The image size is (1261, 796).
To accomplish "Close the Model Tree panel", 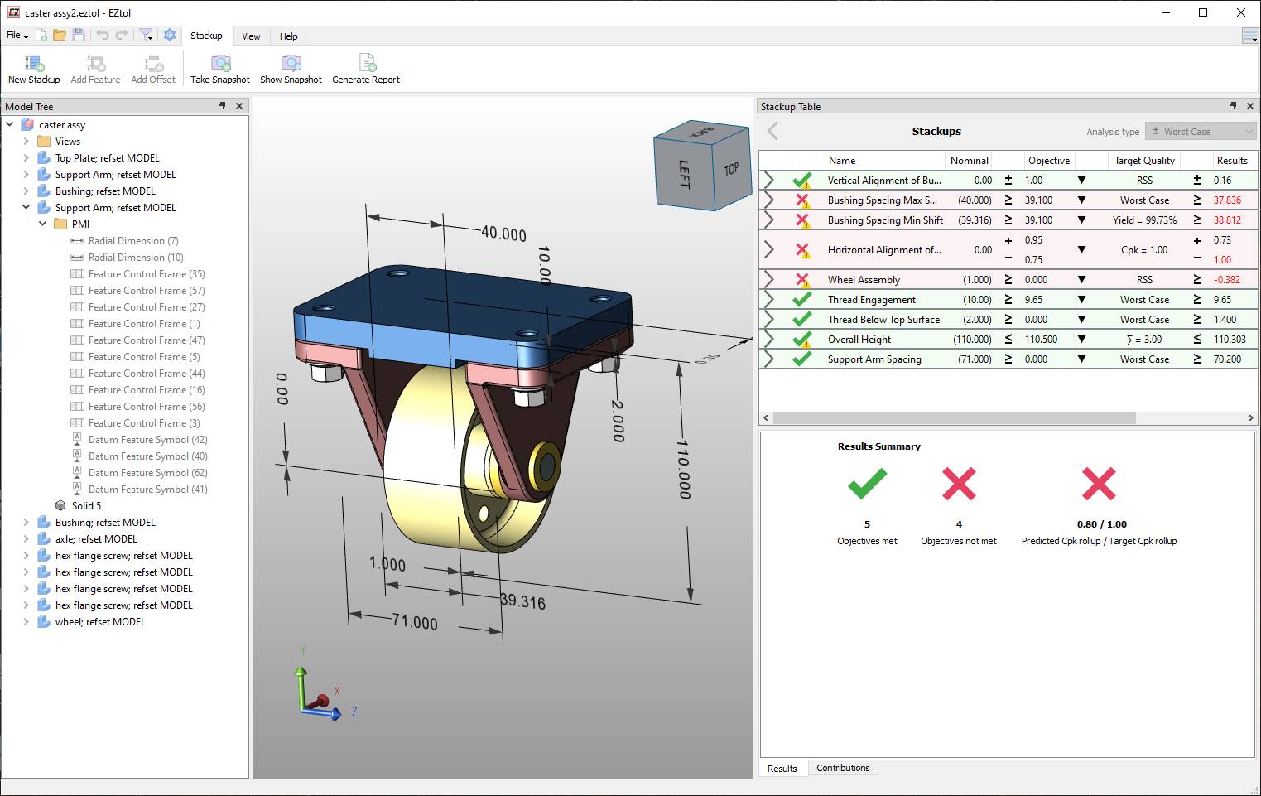I will [x=239, y=106].
